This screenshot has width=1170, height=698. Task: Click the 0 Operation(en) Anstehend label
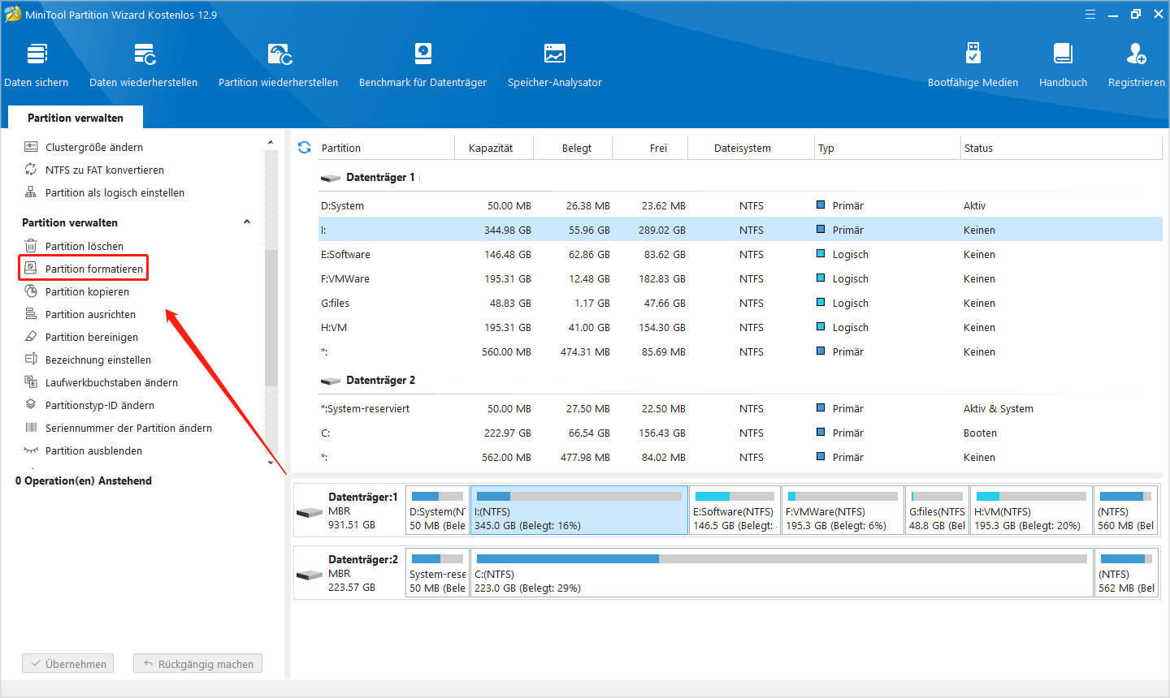point(84,480)
